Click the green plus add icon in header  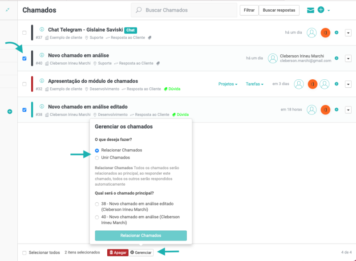click(x=321, y=10)
